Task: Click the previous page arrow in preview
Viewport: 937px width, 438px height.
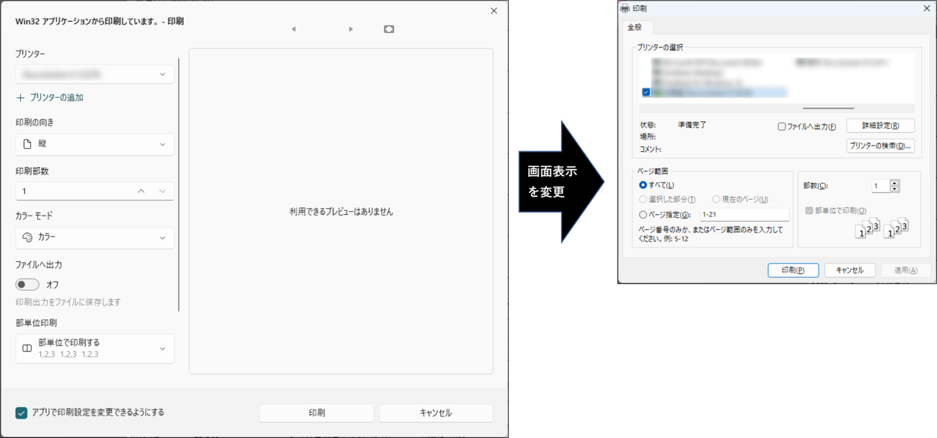Action: pos(293,29)
